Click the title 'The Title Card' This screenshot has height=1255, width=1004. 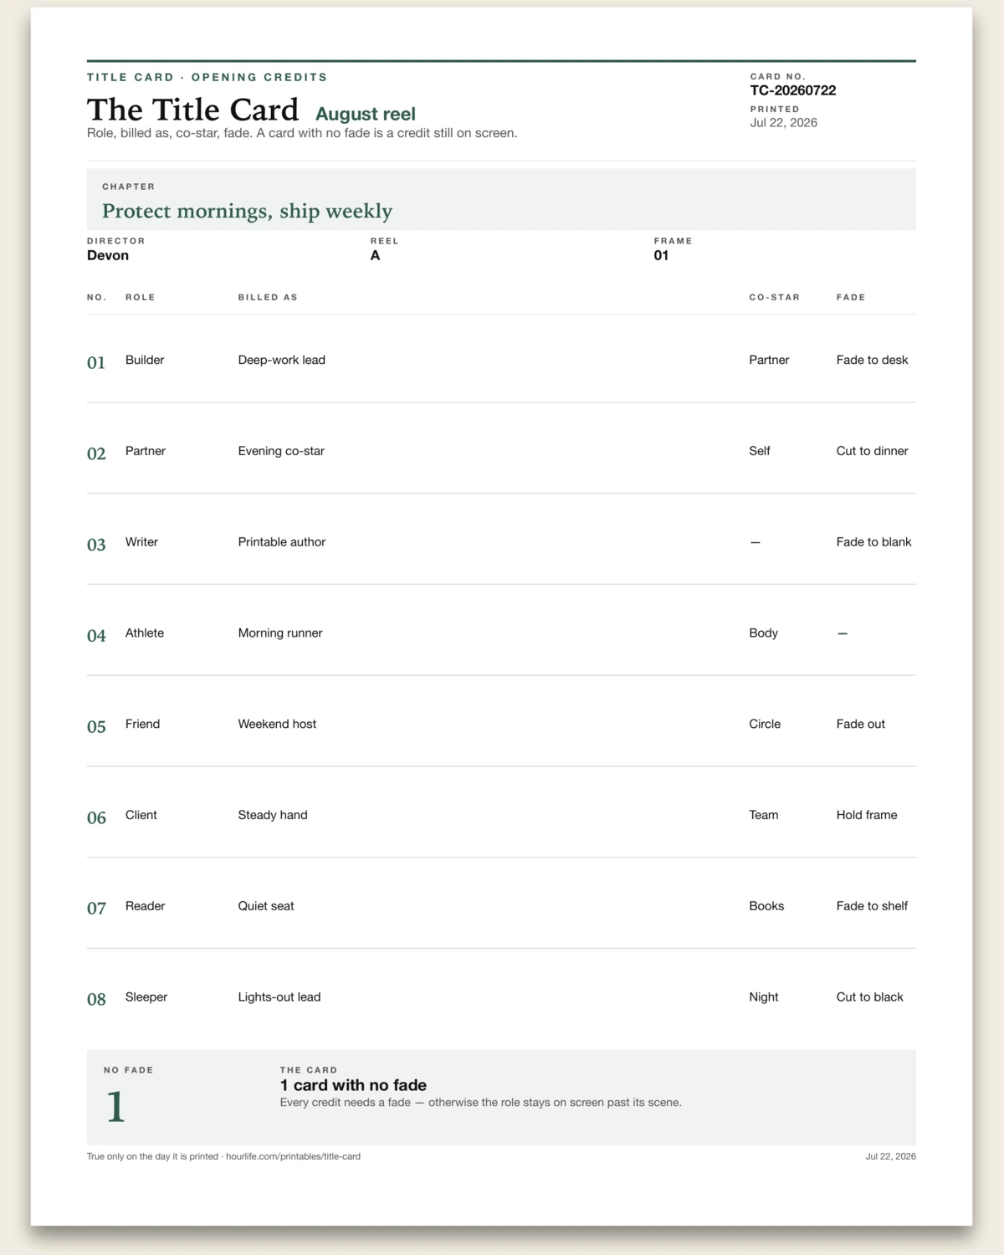(x=192, y=110)
